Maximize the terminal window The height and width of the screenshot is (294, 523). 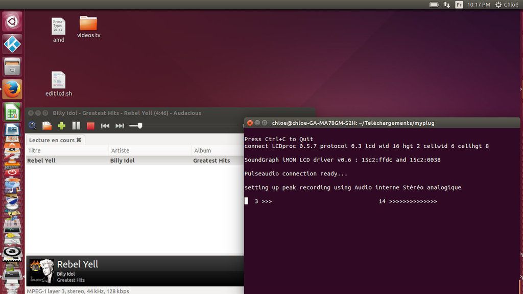(265, 123)
